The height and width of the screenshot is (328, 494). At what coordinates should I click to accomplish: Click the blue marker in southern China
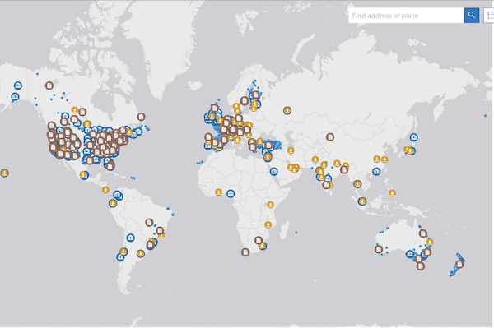pyautogui.click(x=376, y=172)
